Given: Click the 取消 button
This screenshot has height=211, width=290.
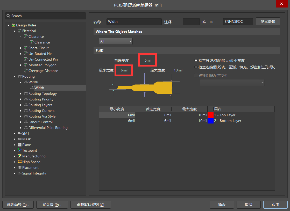Looking at the screenshot, I should [249, 205].
